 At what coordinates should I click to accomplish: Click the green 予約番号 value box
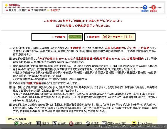pyautogui.click(x=75, y=37)
